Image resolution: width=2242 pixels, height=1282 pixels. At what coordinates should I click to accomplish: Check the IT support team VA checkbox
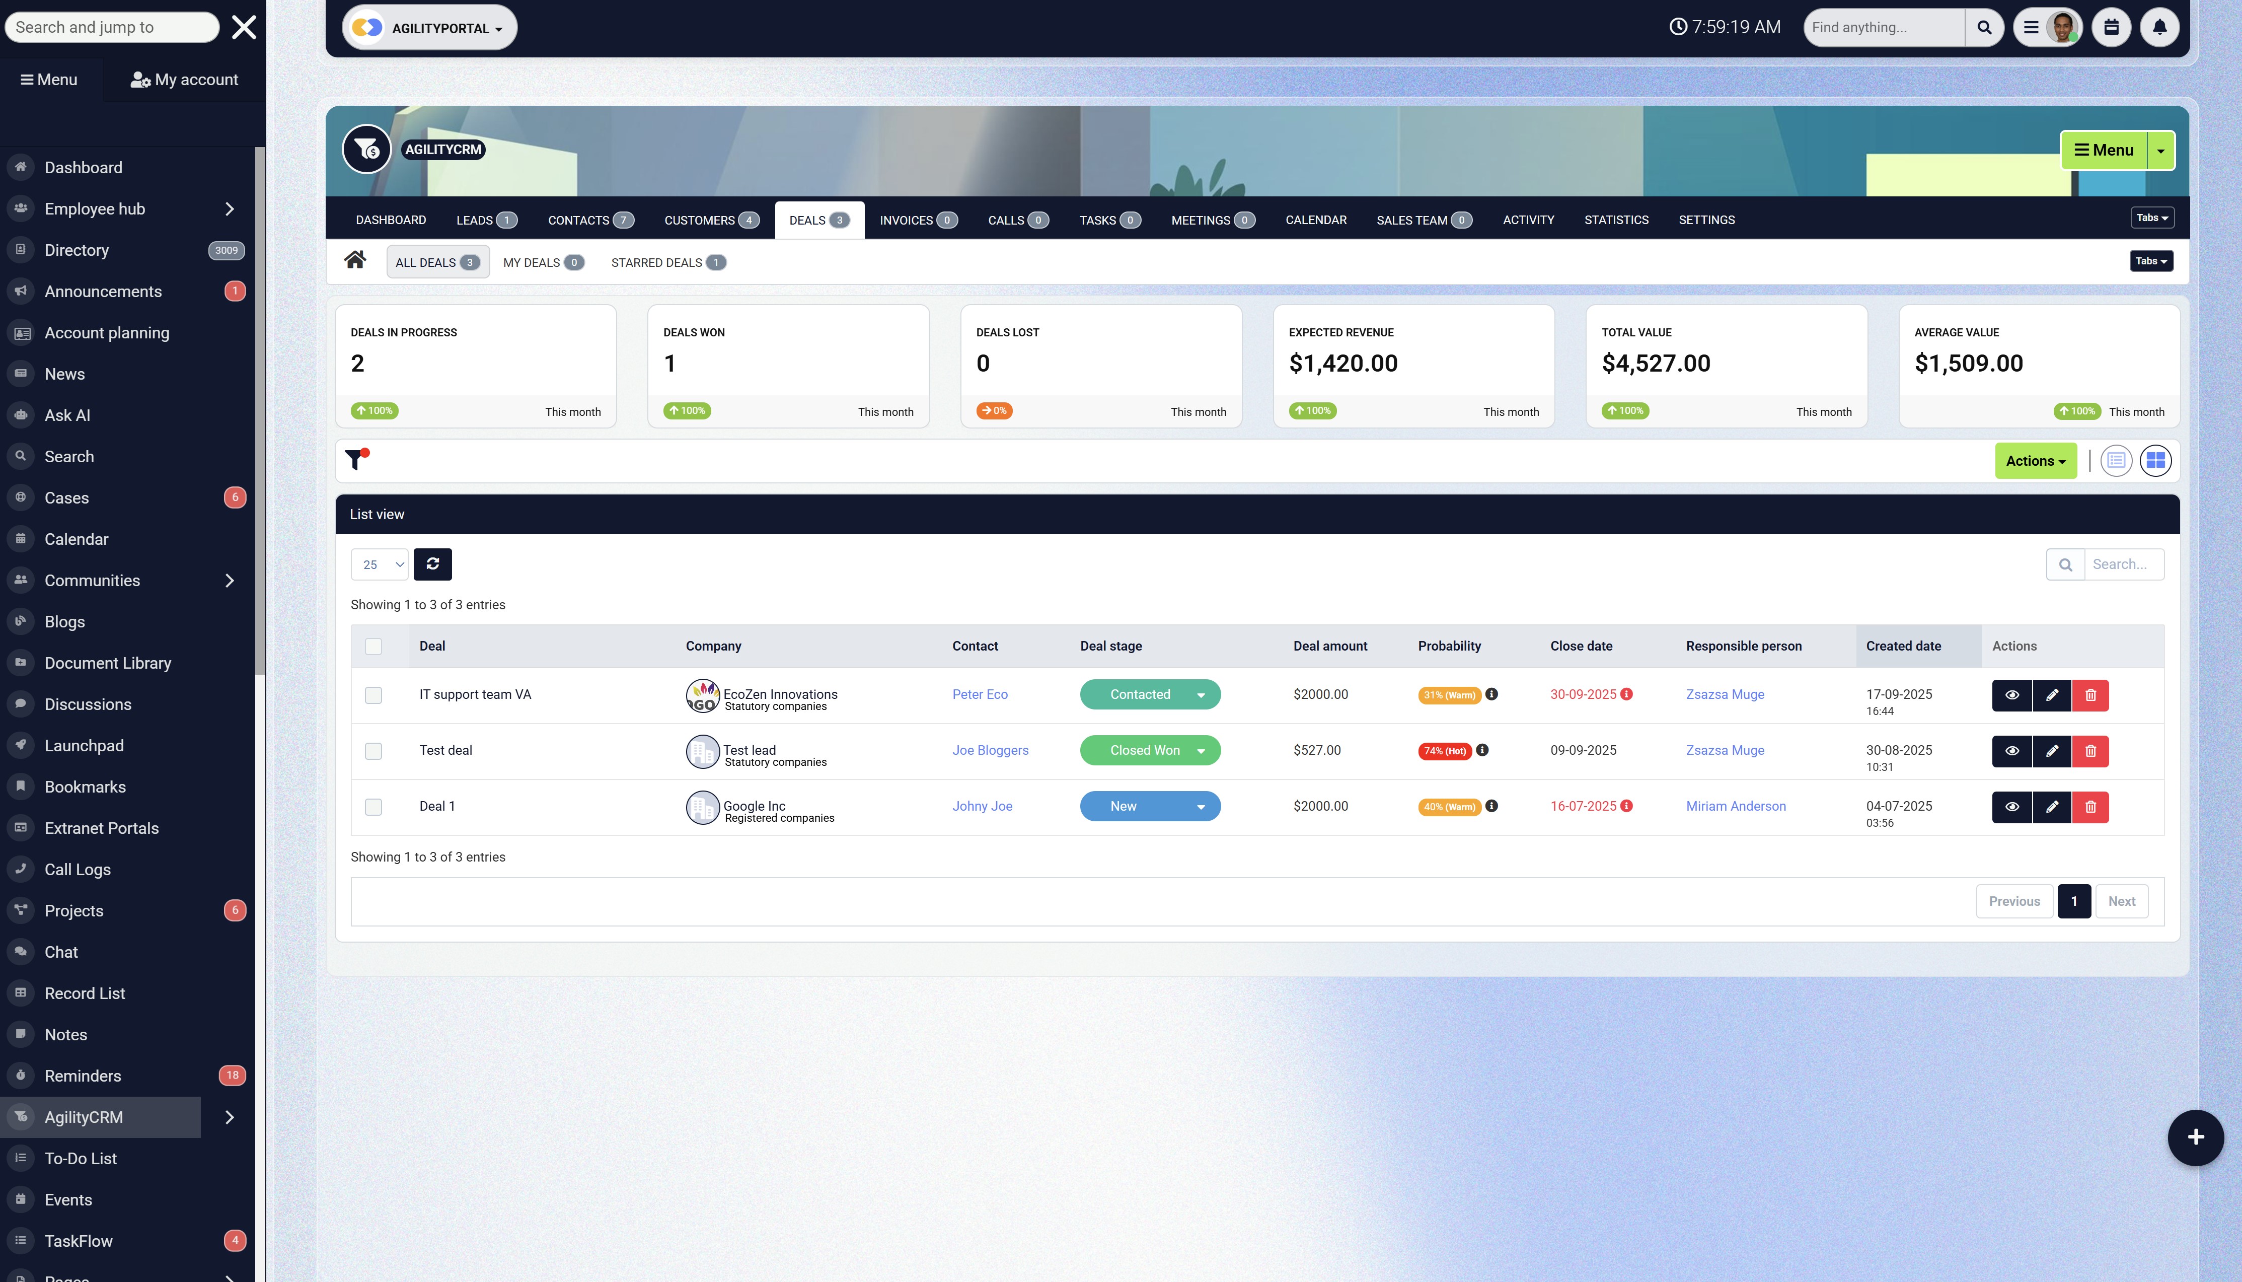373,695
